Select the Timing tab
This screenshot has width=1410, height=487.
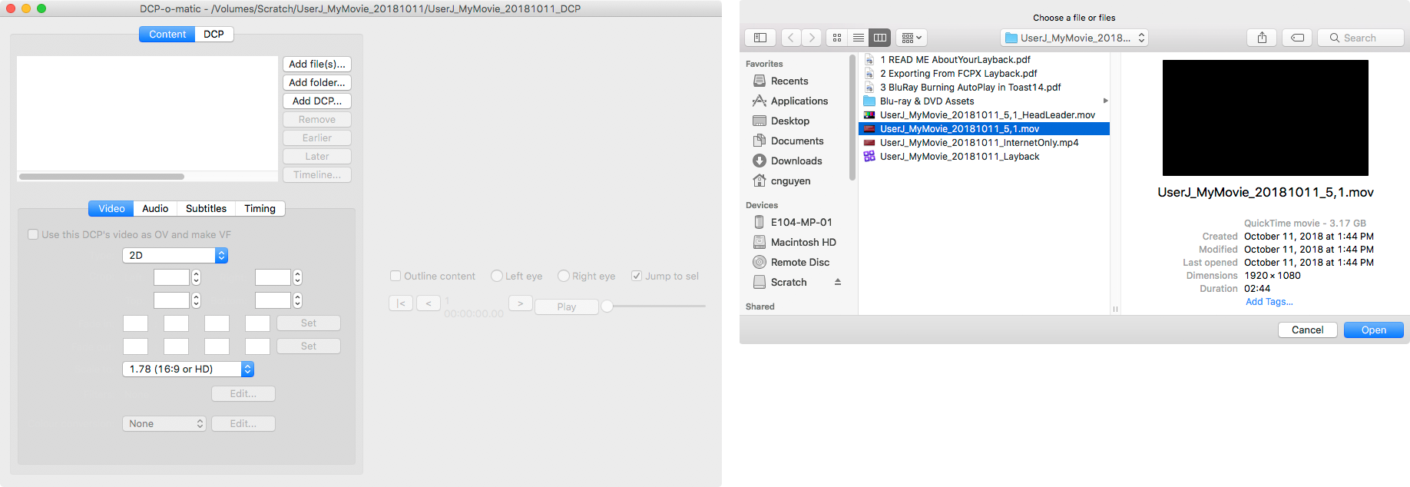(260, 208)
